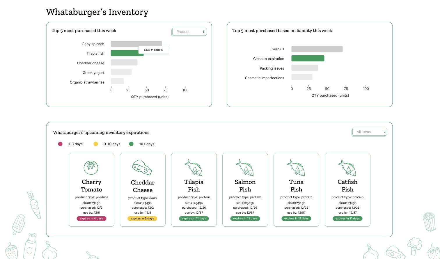The width and height of the screenshot is (440, 259).
Task: Select the green 10+ days legend dot
Action: (x=131, y=144)
